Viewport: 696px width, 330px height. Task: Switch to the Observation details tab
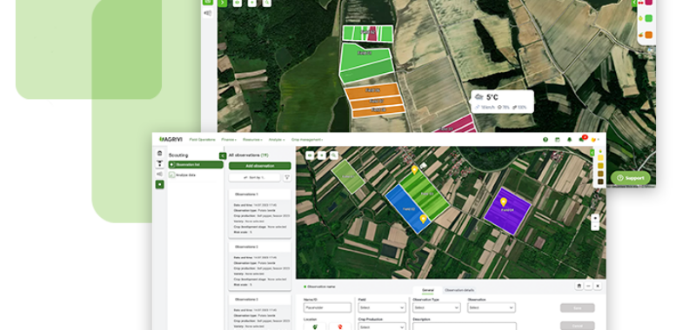coord(459,290)
